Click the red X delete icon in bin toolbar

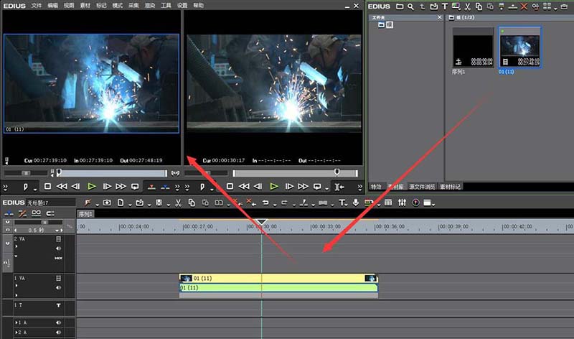coord(524,6)
